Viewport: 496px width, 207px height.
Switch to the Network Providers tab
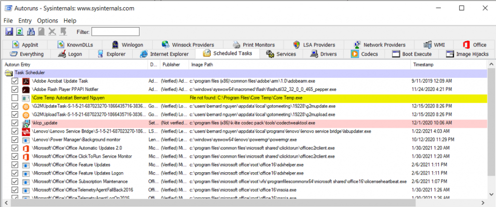tap(380, 45)
